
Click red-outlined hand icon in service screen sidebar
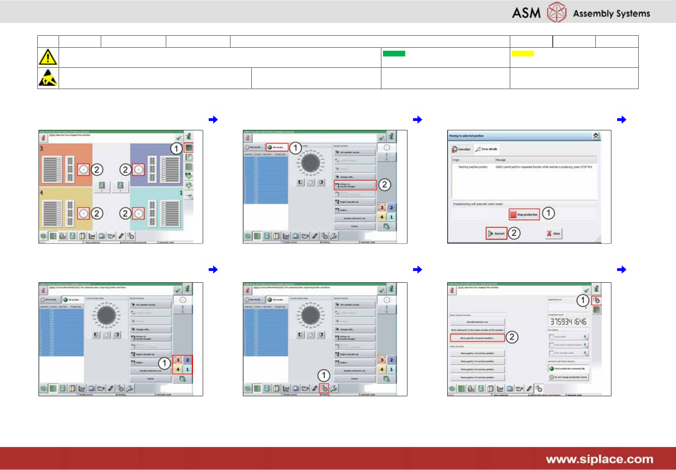click(x=597, y=300)
